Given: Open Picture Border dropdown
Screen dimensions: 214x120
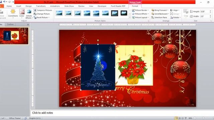Looking at the screenshot, I should click(x=140, y=10).
